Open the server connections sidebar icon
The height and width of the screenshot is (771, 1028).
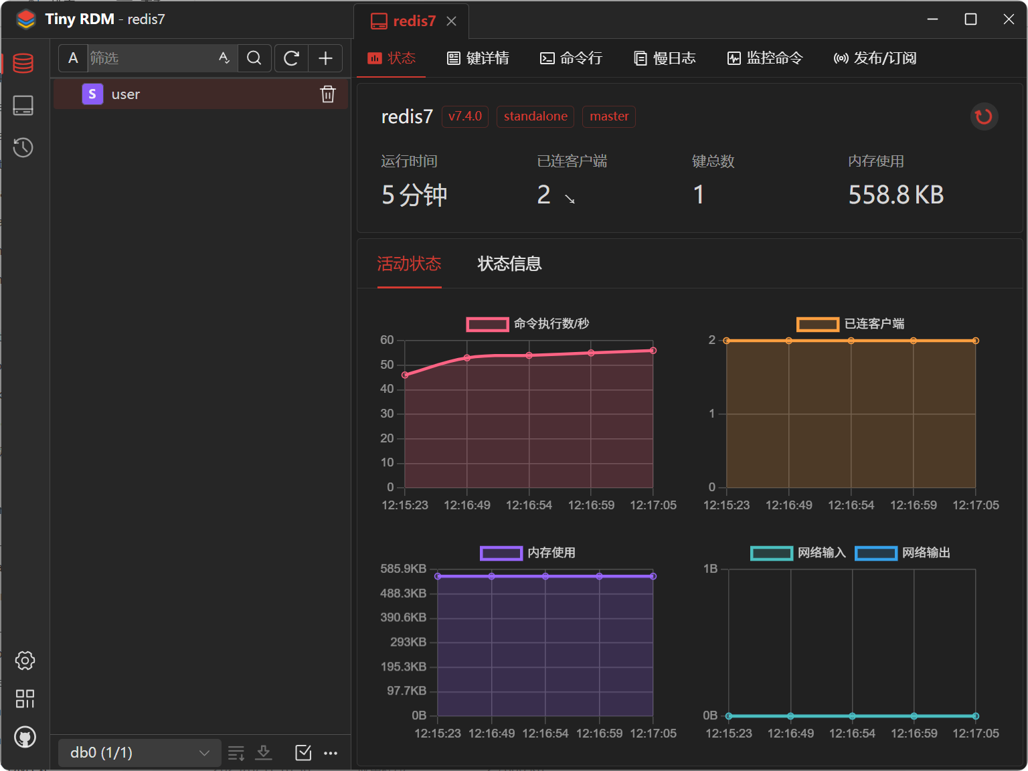(23, 105)
